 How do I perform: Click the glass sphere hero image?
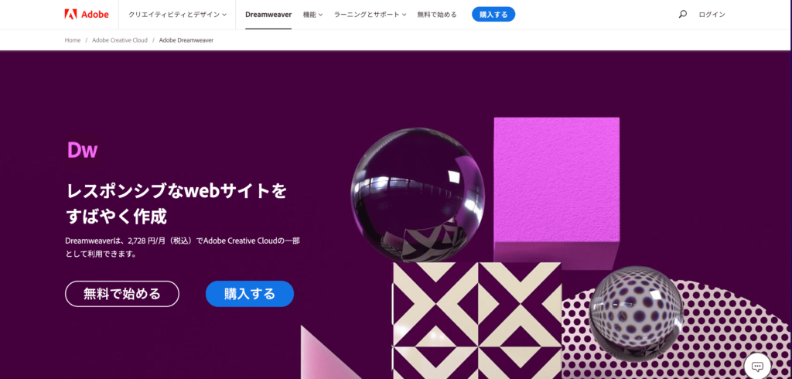pyautogui.click(x=417, y=195)
